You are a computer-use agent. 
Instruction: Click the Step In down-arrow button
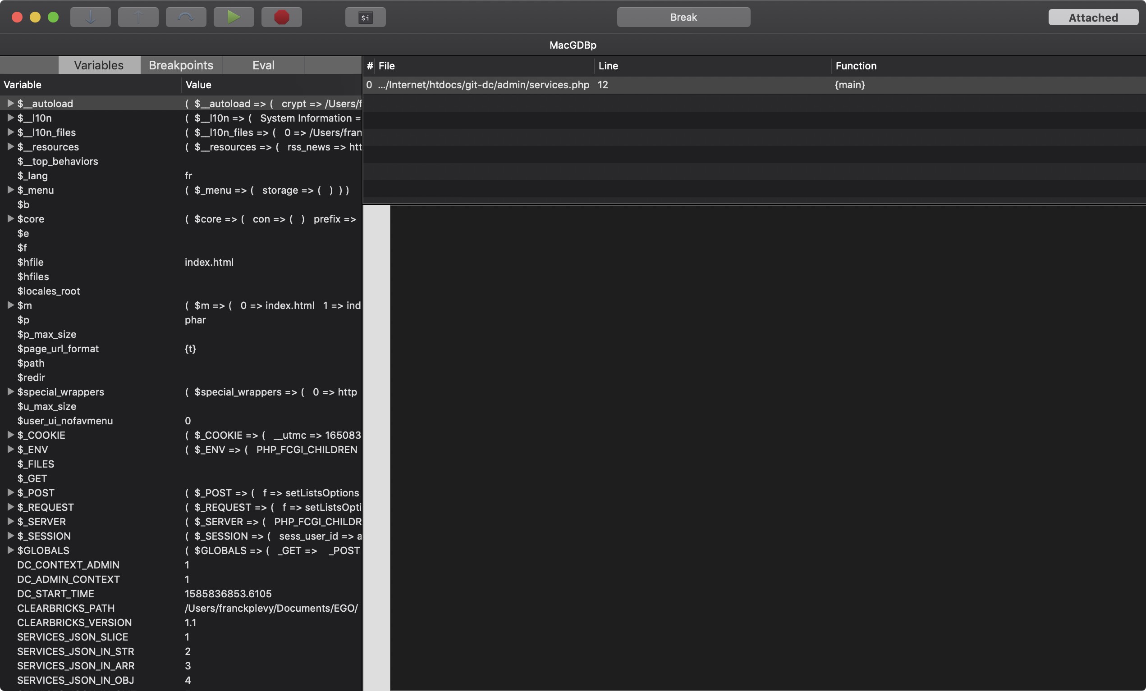[90, 17]
